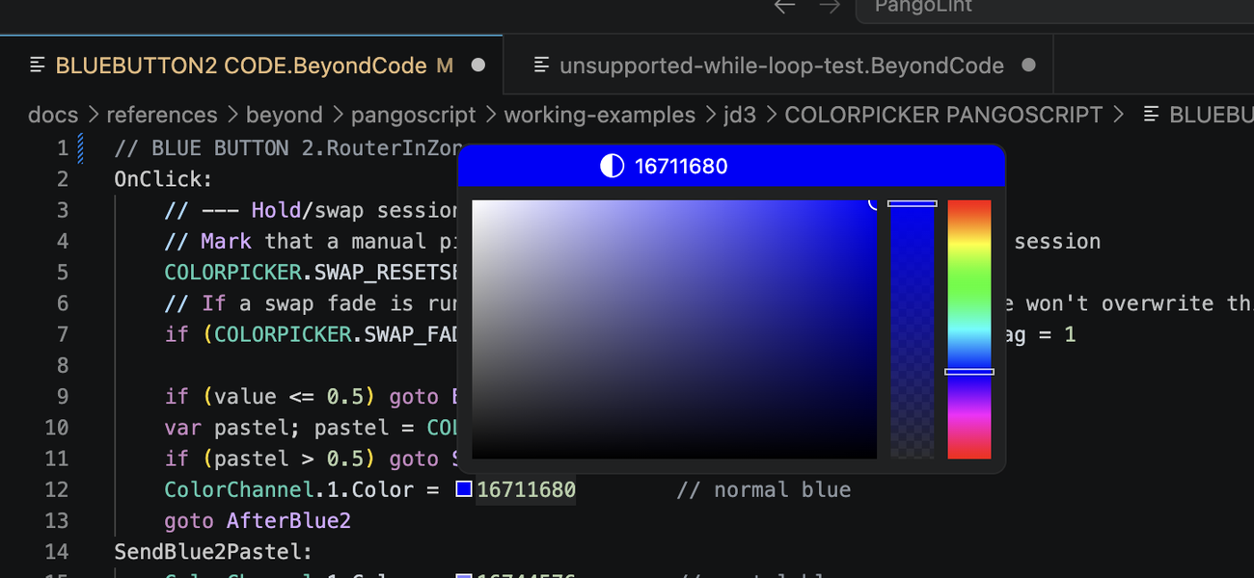
Task: Click 'if (value <= 0.5)' on line 9
Action: [x=270, y=396]
